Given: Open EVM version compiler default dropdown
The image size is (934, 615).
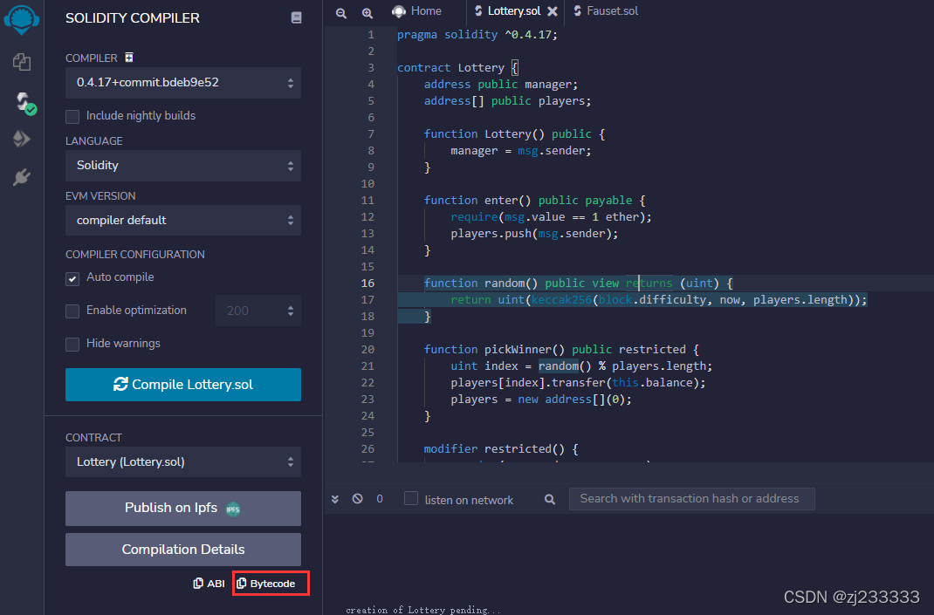Looking at the screenshot, I should coord(182,221).
